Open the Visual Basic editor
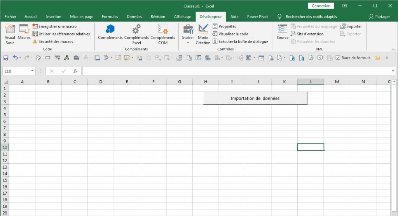Viewport: 398px width, 216px height. pyautogui.click(x=10, y=35)
